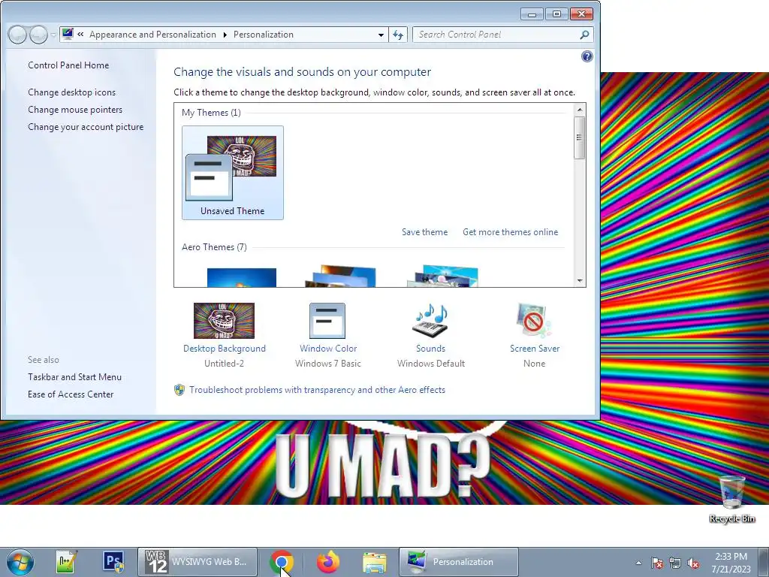Open the recent pages dropdown arrow
This screenshot has height=577, width=769.
pos(53,35)
